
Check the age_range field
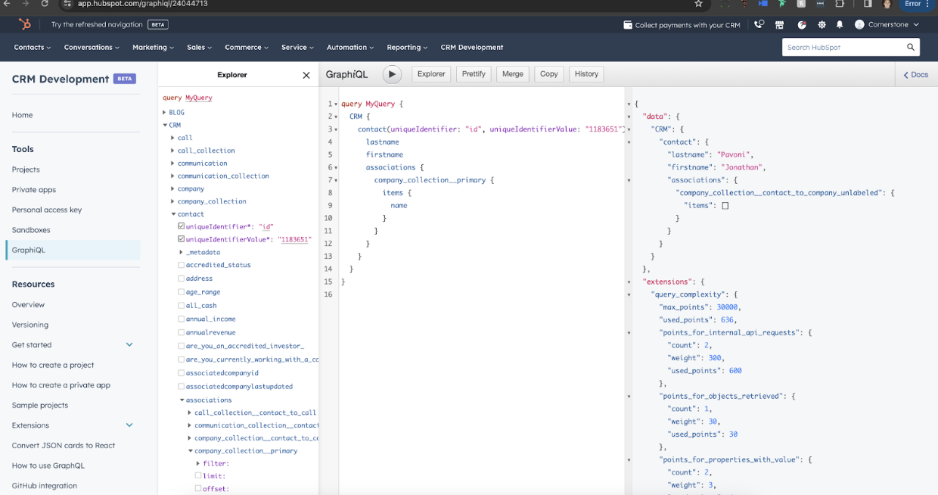[182, 291]
